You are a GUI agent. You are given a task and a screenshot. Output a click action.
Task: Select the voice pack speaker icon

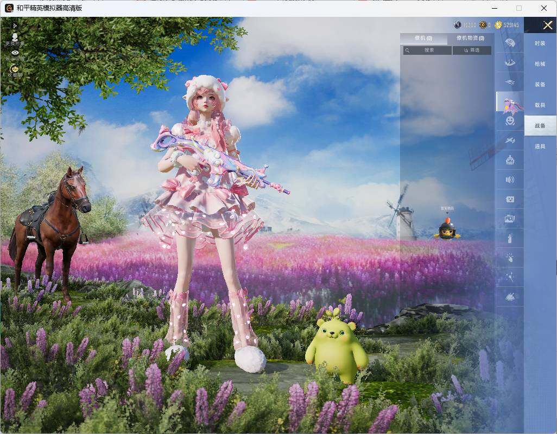click(x=510, y=180)
